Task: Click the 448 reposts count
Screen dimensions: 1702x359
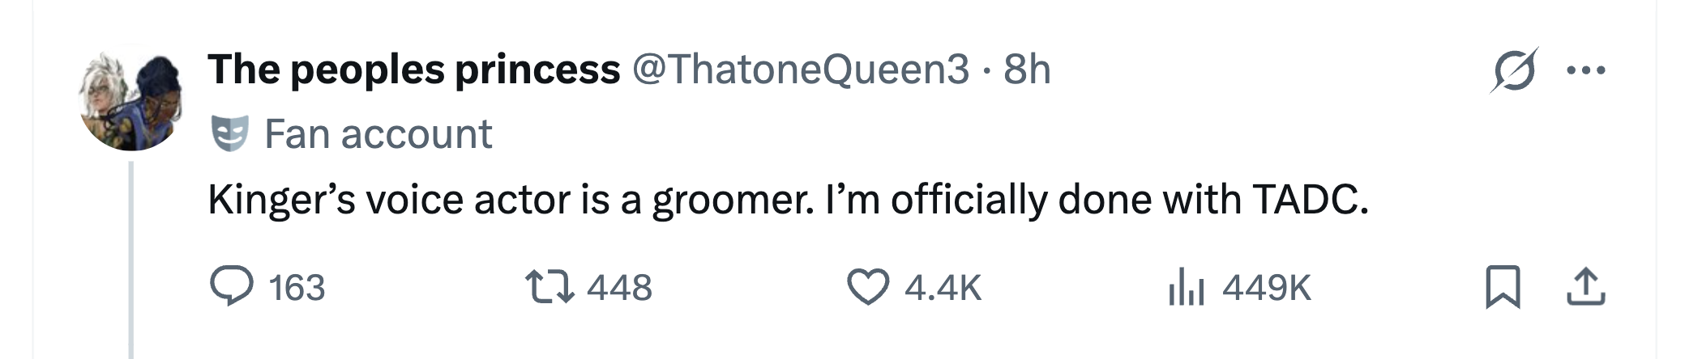Action: click(x=619, y=288)
